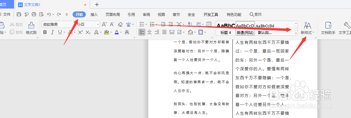The width and height of the screenshot is (351, 118).
Task: Click the Find (查找) search button
Action: pos(256,14)
